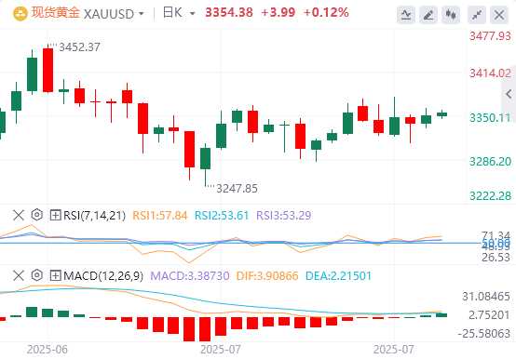Image resolution: width=516 pixels, height=359 pixels.
Task: Click the 2.75201 MACD axis value
Action: 489,315
